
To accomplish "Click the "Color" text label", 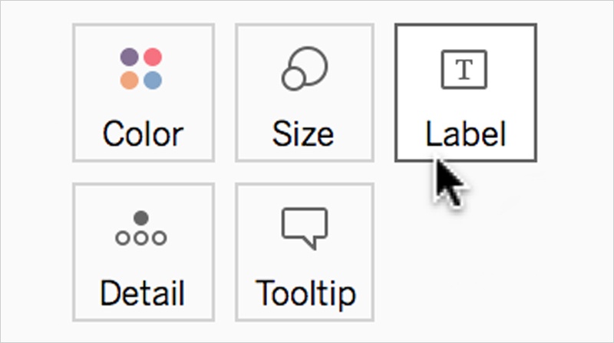I will point(143,134).
